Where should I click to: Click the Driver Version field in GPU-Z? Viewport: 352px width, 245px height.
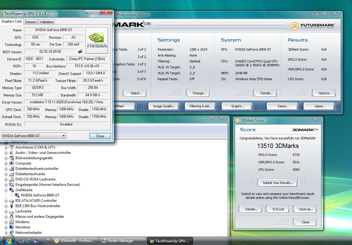66,102
